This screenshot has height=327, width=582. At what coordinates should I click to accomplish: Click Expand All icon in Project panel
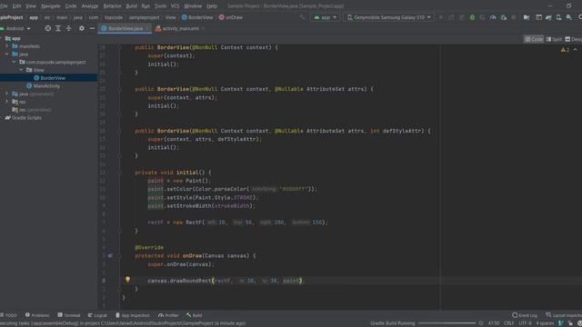pyautogui.click(x=58, y=28)
